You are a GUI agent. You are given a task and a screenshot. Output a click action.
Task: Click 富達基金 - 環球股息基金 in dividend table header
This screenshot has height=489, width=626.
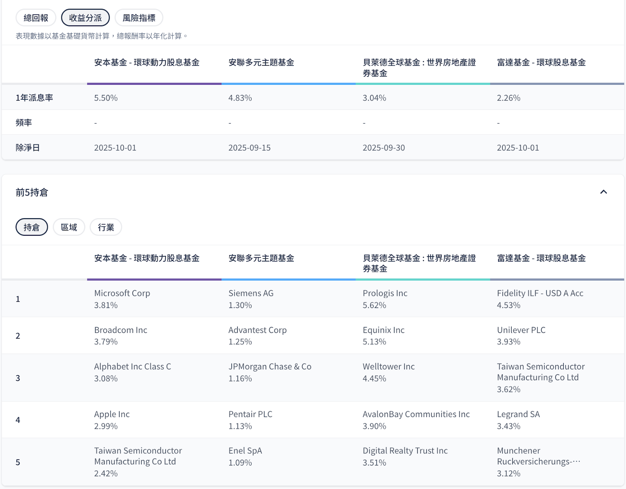pos(541,63)
